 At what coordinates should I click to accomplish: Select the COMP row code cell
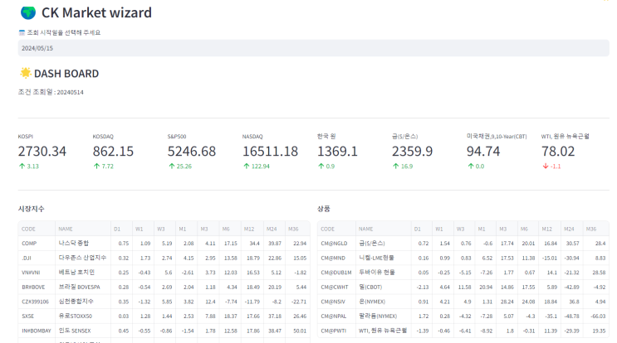tap(37, 244)
